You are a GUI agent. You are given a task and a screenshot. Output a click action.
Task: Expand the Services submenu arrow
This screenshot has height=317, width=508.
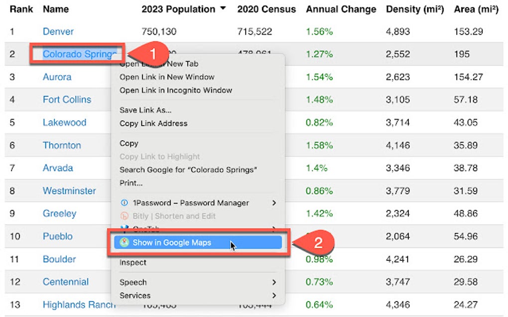(274, 295)
